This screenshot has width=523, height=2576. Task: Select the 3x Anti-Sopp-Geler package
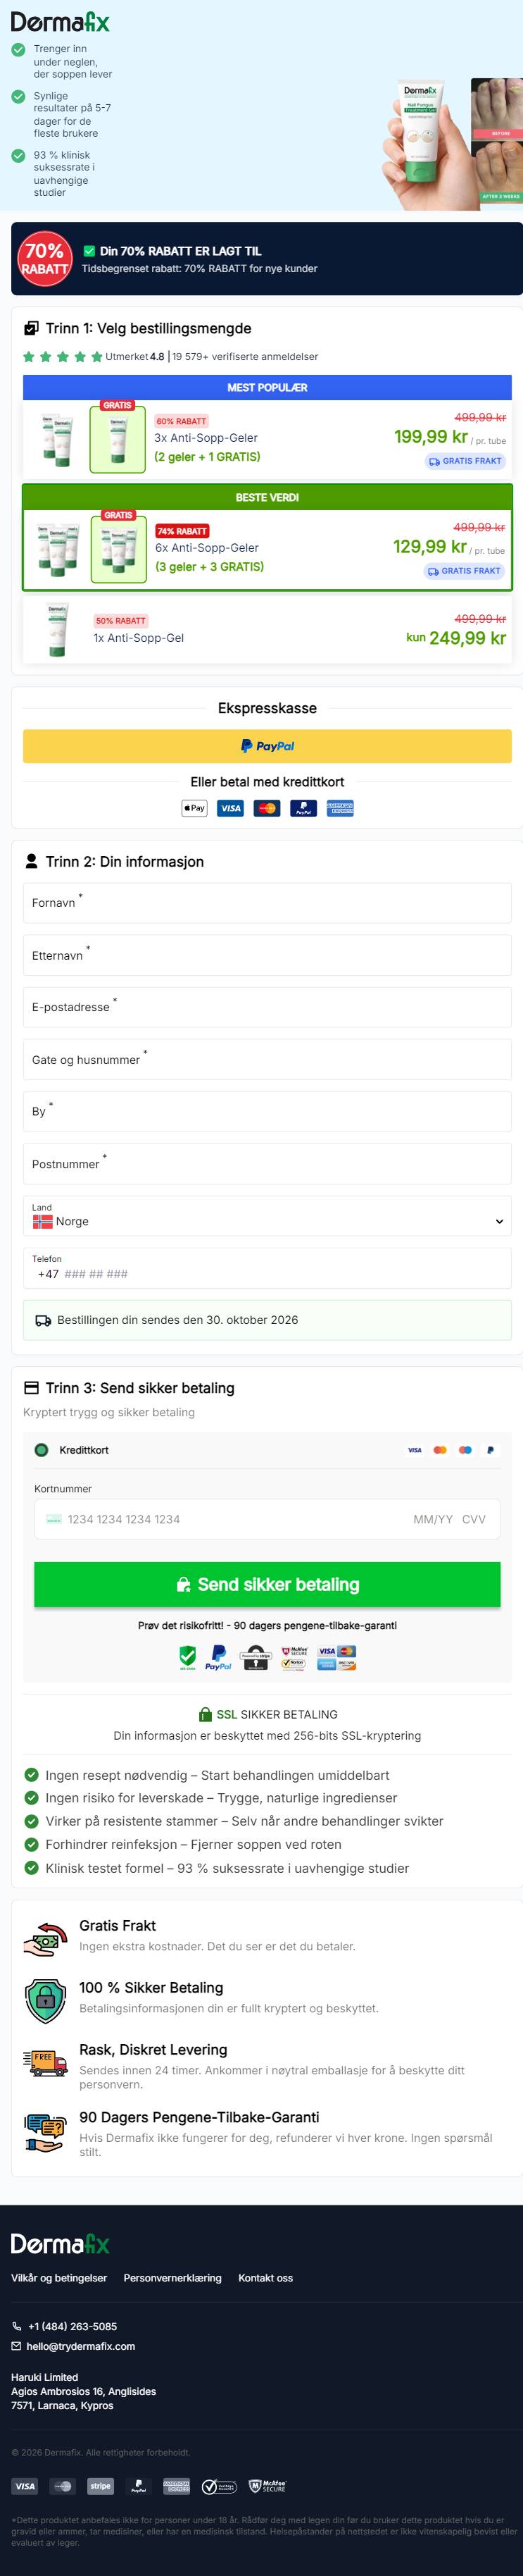point(267,438)
